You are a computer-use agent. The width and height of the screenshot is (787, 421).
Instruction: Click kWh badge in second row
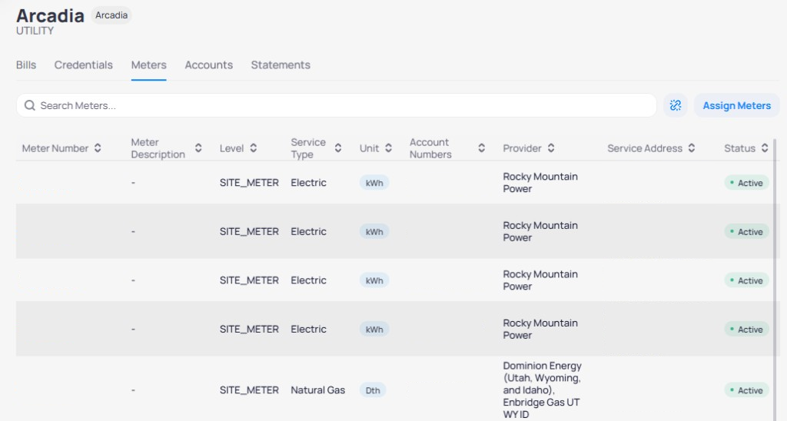tap(374, 231)
